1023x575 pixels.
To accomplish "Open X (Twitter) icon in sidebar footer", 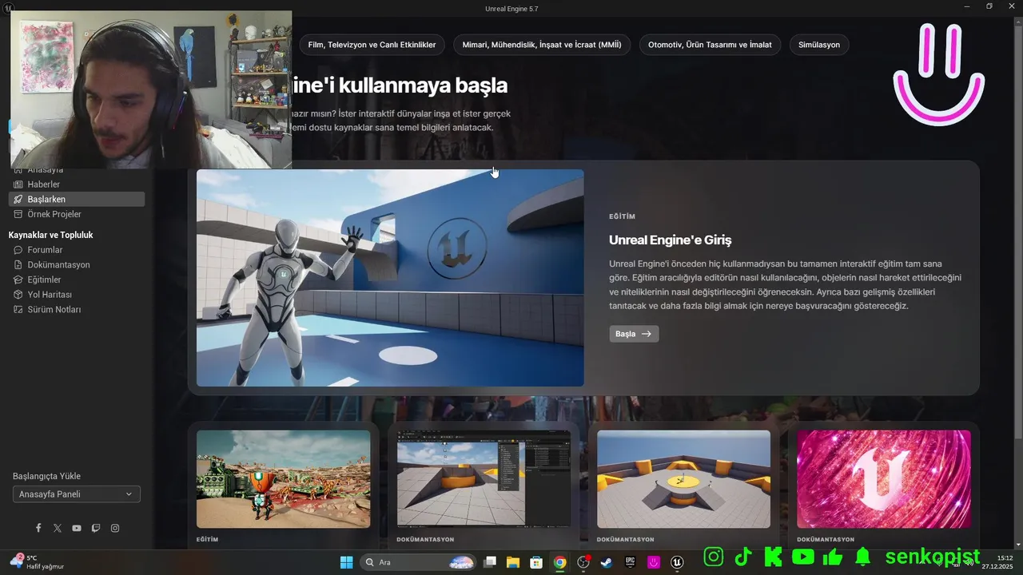I will pyautogui.click(x=58, y=528).
